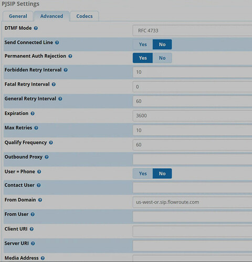
Task: Set Send Connected Line to Yes
Action: 143,45
